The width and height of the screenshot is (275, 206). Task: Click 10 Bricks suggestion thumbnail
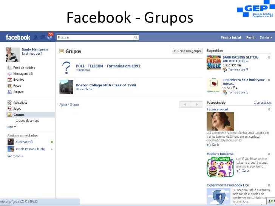[x=213, y=85]
